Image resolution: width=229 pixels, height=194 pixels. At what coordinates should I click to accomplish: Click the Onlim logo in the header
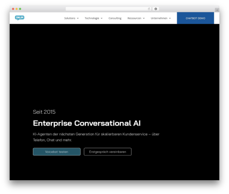click(20, 18)
